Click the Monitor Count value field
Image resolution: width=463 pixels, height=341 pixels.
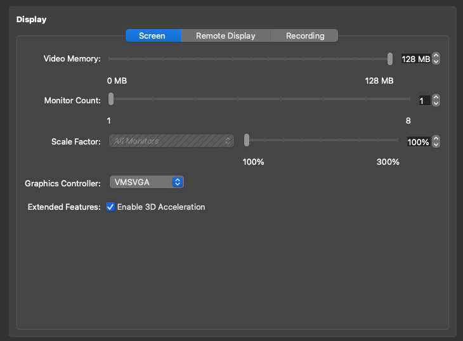[x=424, y=100]
